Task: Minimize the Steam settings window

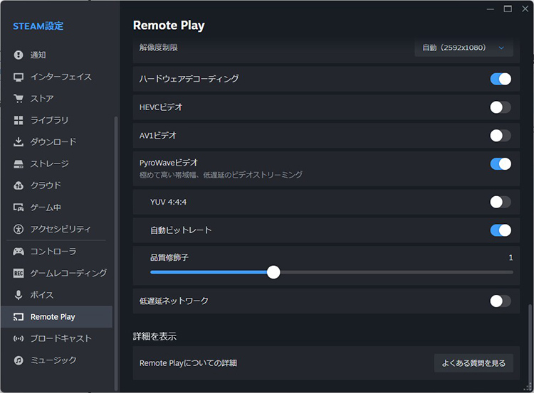Action: [490, 9]
